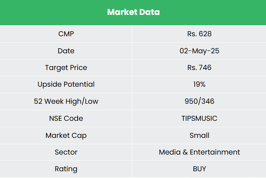Click the TIPSMUSIC ticker code
Viewport: 266px width, 178px height.
199,118
